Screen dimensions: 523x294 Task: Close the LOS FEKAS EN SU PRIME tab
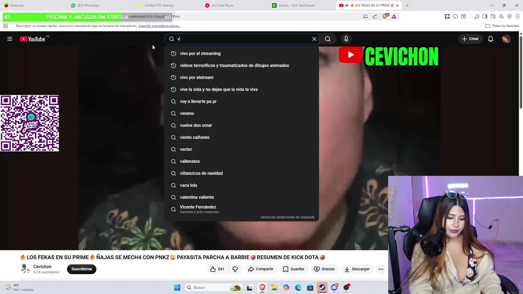tap(397, 5)
